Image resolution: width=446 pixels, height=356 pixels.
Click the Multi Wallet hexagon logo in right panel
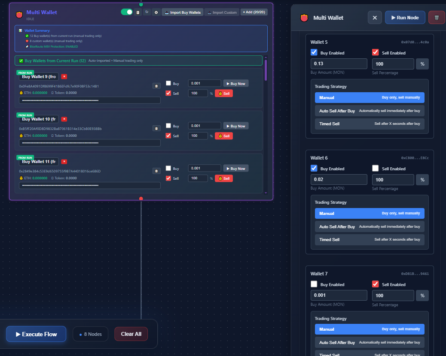304,18
